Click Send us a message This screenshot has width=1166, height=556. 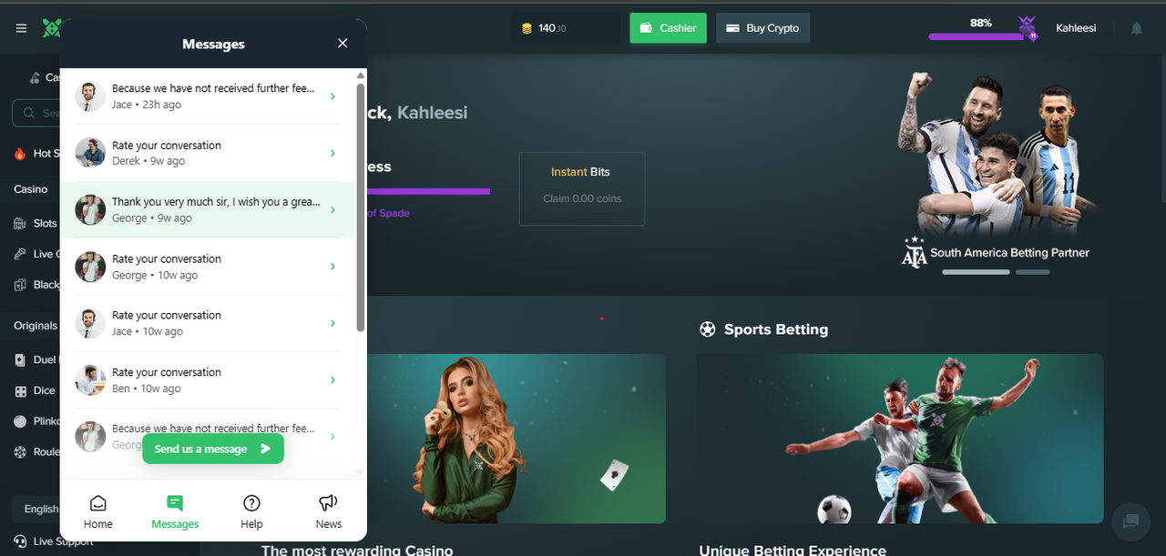(x=213, y=449)
